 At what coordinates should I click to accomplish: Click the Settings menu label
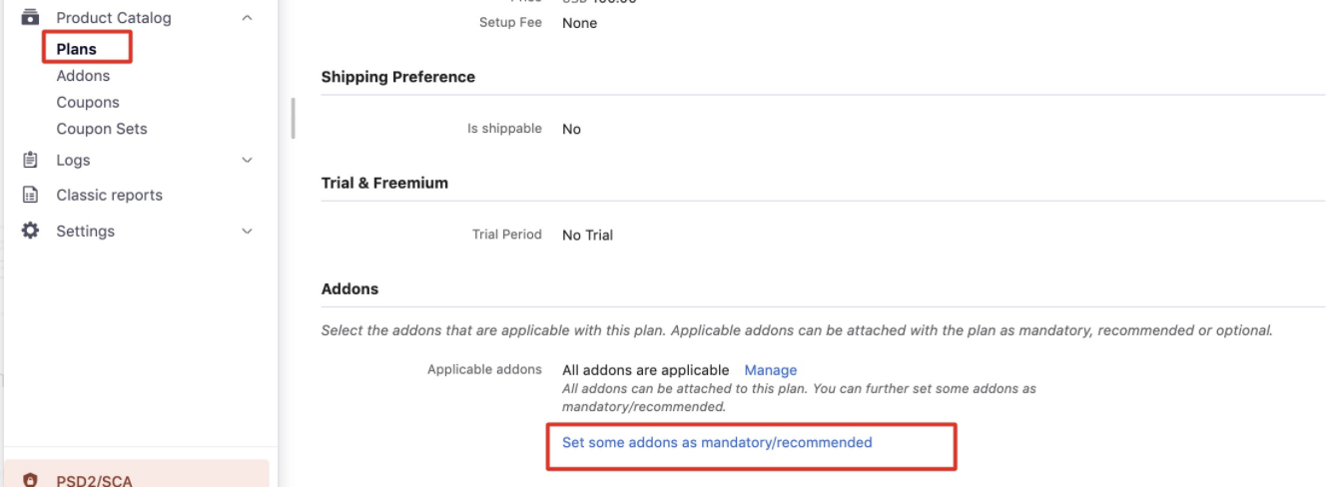pos(85,231)
